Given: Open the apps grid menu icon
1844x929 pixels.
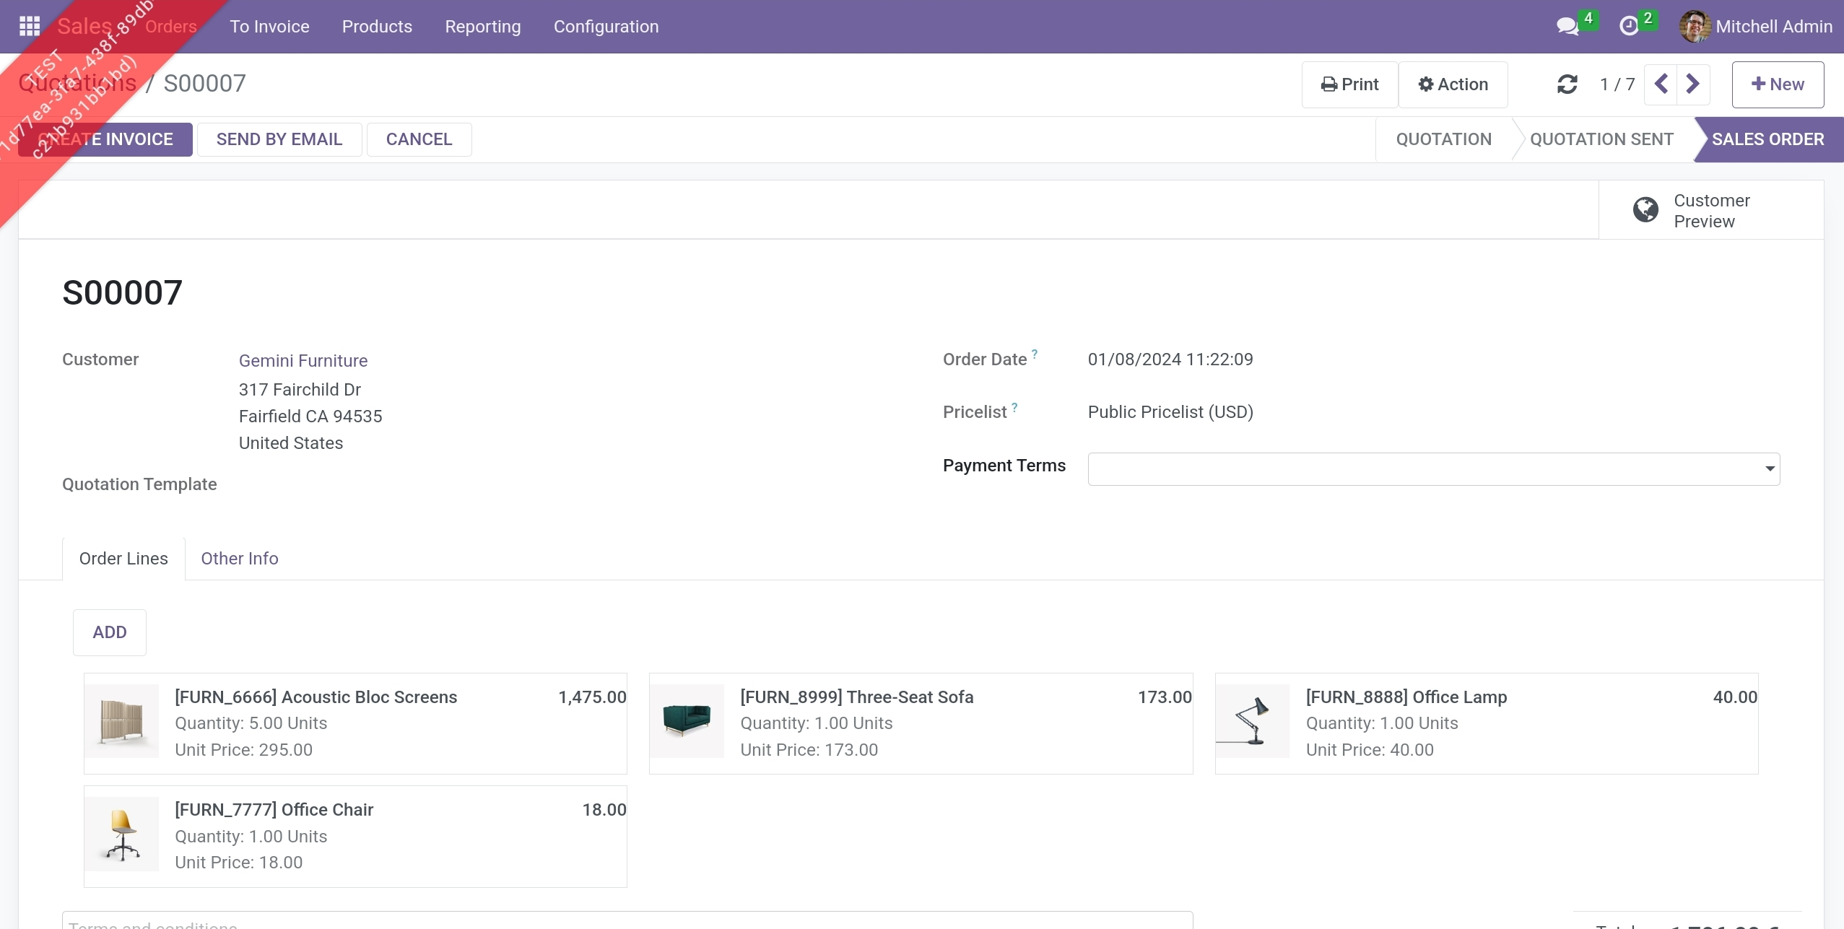Looking at the screenshot, I should [30, 26].
